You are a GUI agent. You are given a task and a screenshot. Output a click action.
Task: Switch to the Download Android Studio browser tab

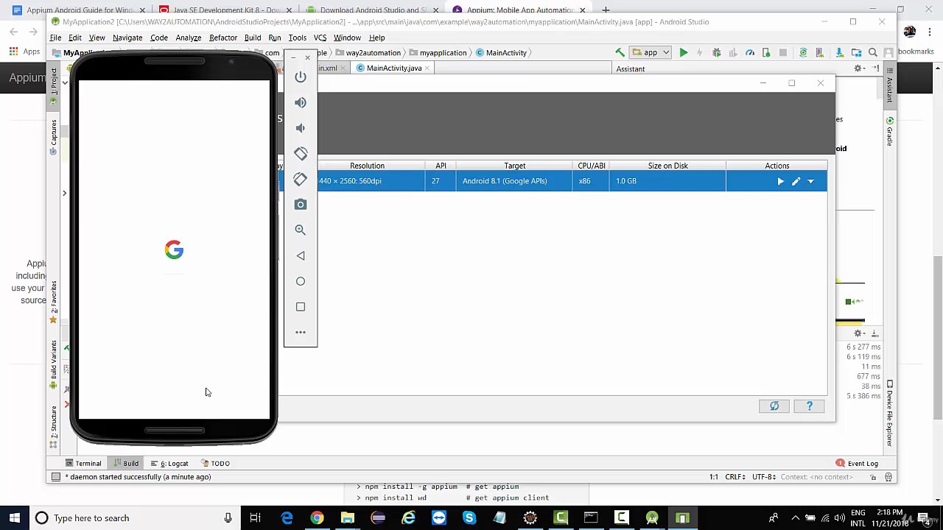click(x=372, y=10)
